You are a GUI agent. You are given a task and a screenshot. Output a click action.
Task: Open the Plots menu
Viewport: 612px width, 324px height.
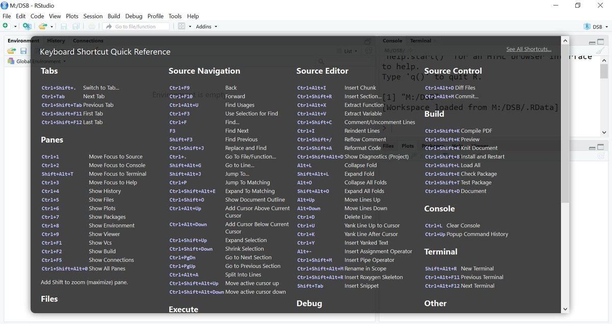tap(72, 16)
